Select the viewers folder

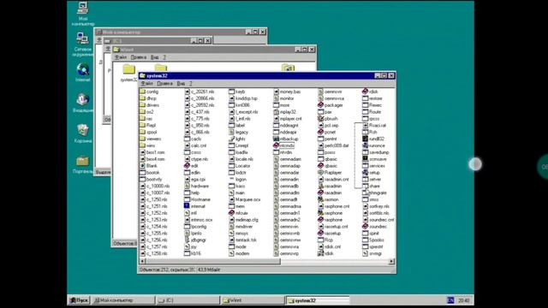[151, 139]
